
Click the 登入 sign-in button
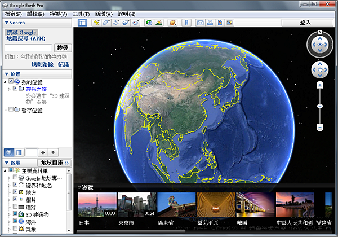click(308, 23)
